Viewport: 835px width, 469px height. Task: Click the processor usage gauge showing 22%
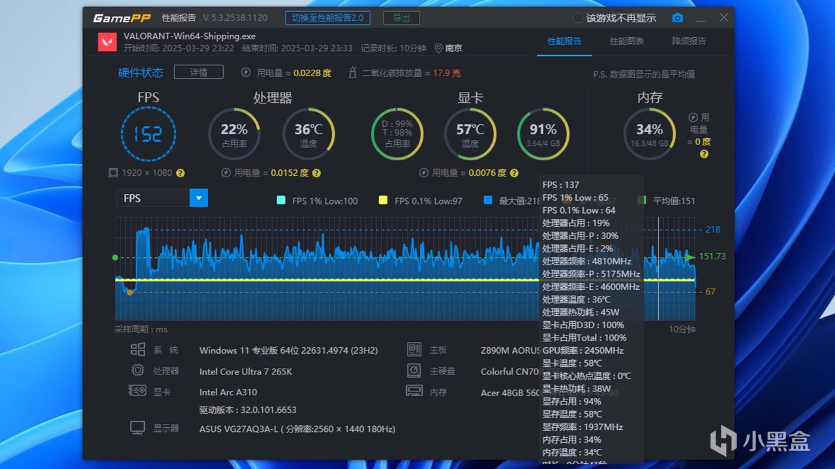click(x=234, y=134)
